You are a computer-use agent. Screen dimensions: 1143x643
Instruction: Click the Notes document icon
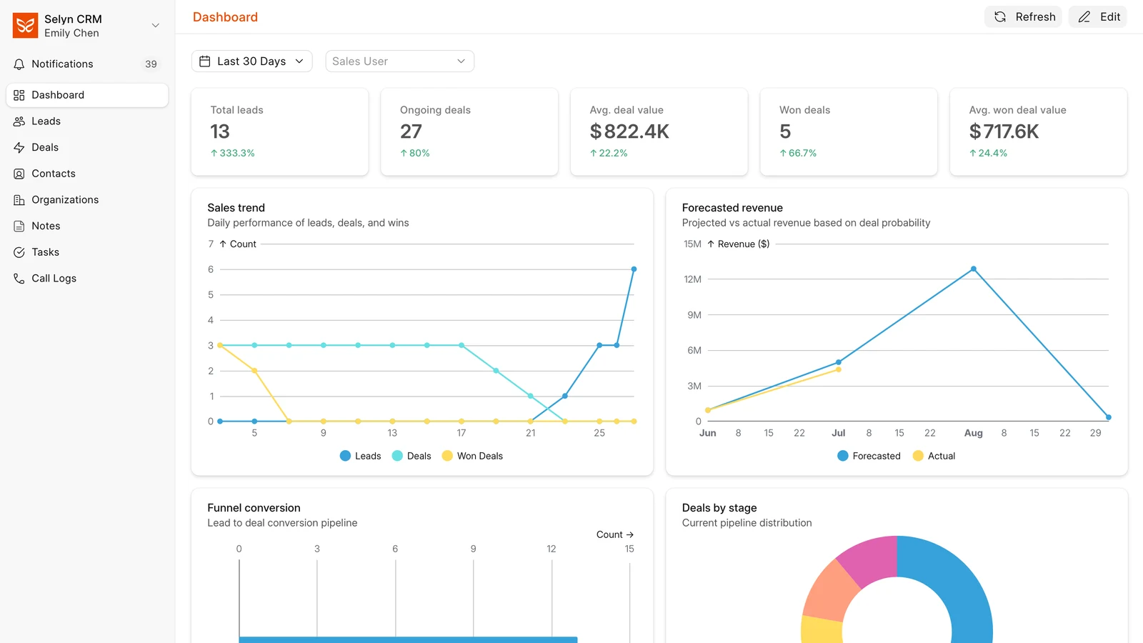pyautogui.click(x=19, y=226)
